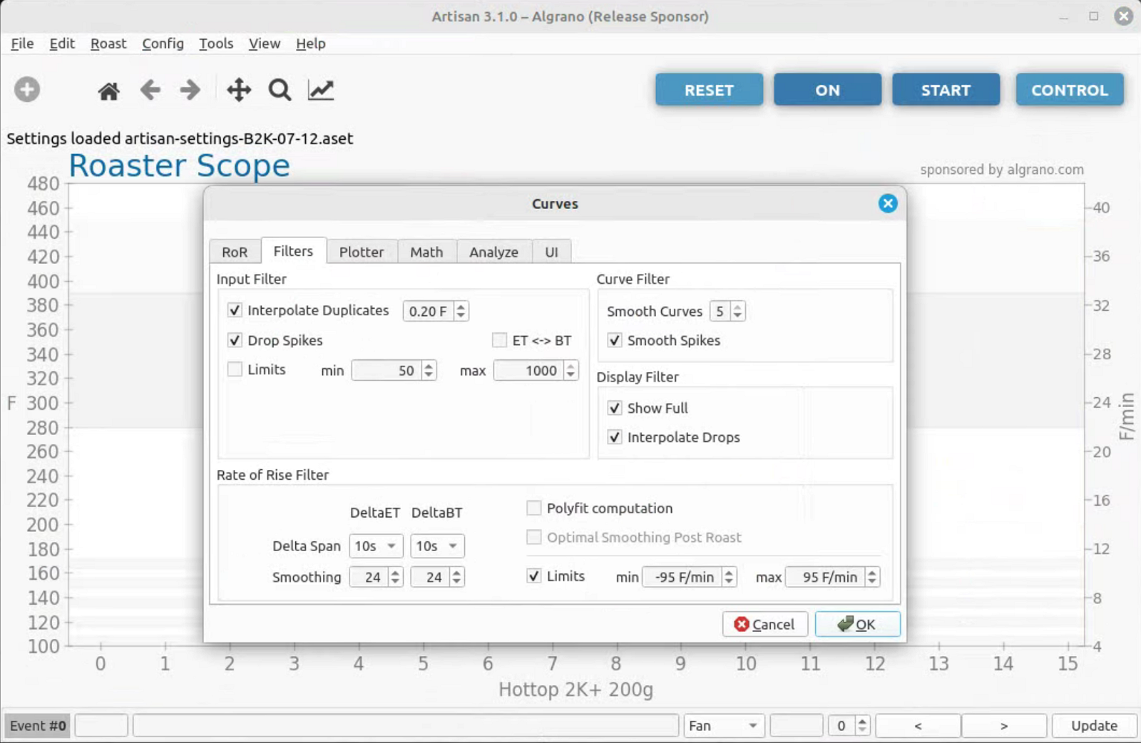Click the START button
The height and width of the screenshot is (743, 1141).
(946, 90)
